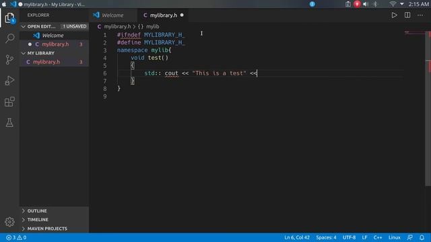Click the Apple menu icon
This screenshot has width=431, height=242.
(x=4, y=4)
